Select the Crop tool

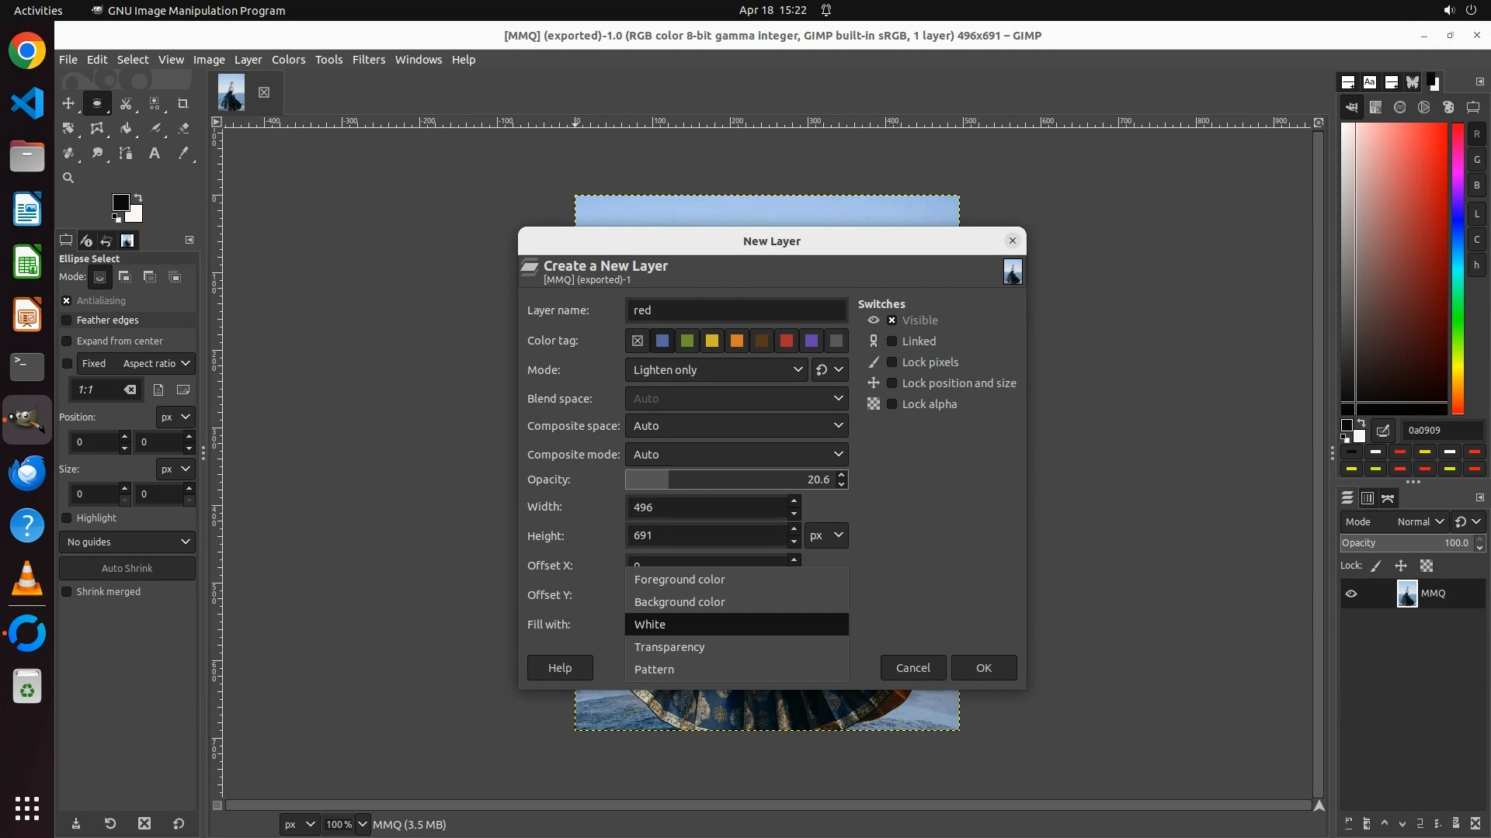[183, 103]
